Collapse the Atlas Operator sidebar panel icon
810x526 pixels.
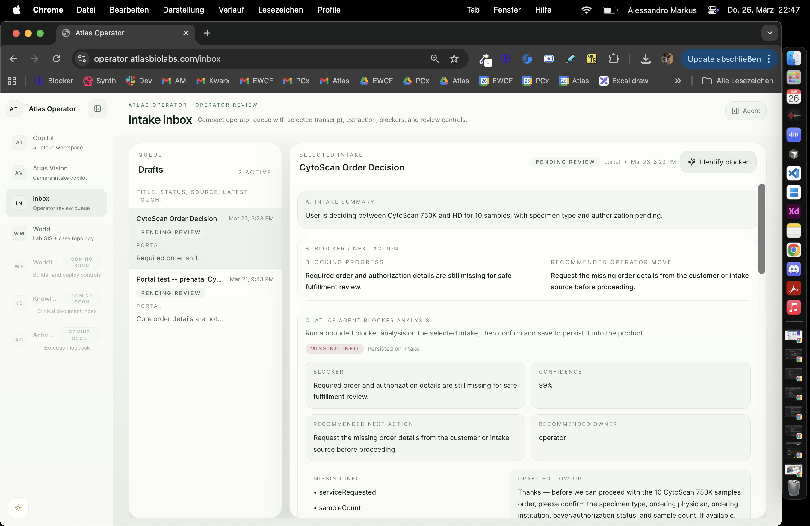tap(97, 109)
